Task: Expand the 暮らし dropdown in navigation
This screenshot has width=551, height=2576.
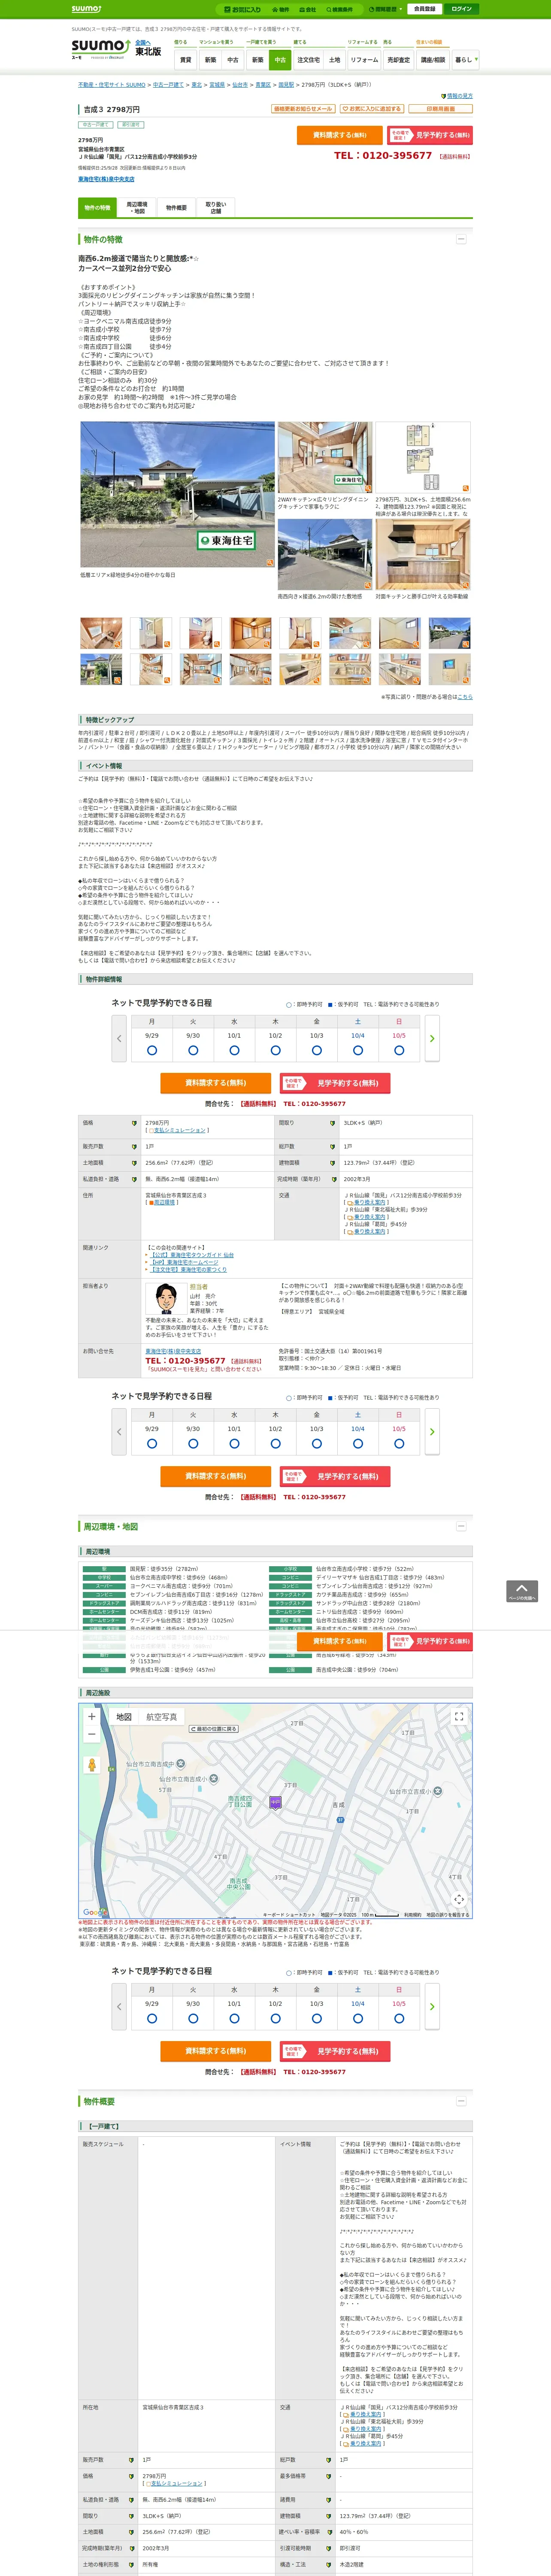Action: tap(465, 60)
